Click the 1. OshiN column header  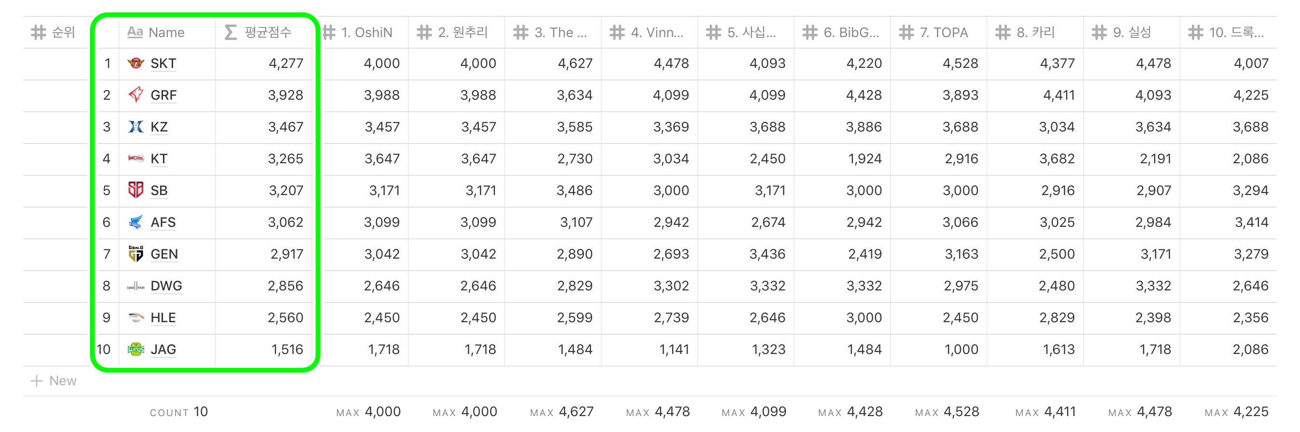pyautogui.click(x=366, y=33)
